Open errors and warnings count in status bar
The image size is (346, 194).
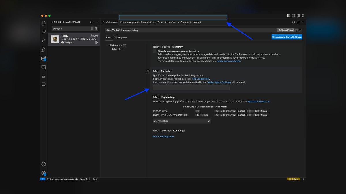[85, 179]
